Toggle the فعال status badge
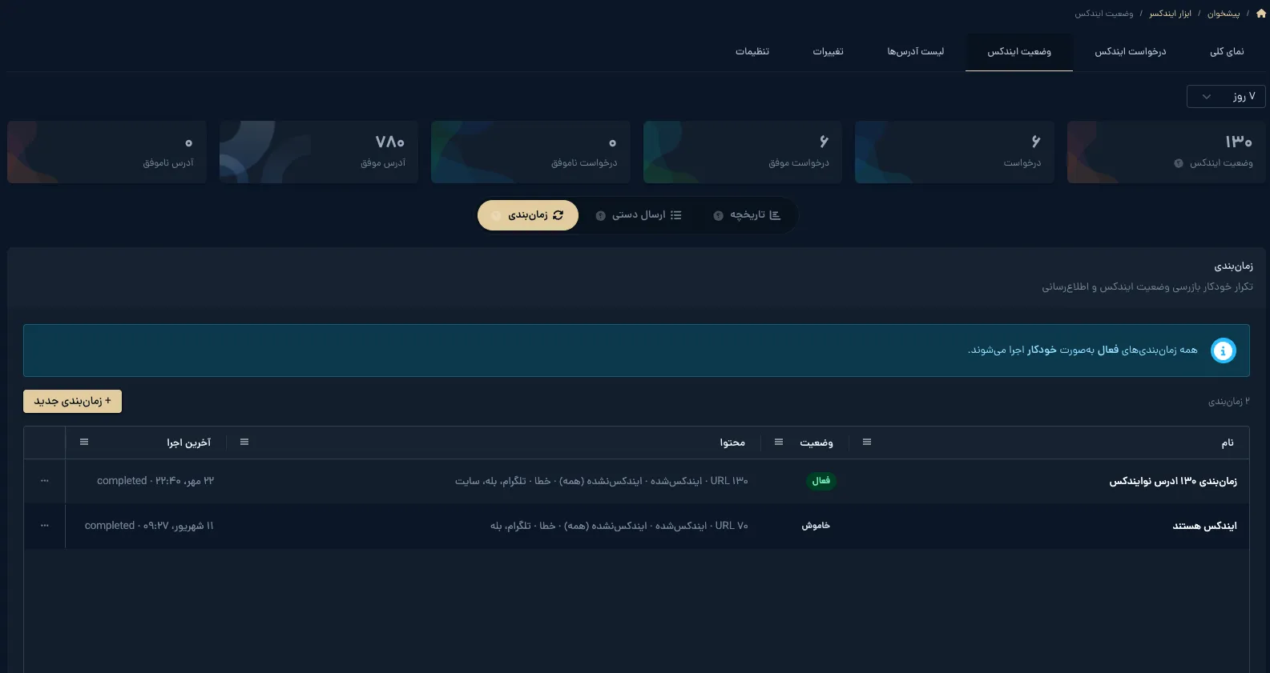Image resolution: width=1270 pixels, height=673 pixels. [x=820, y=481]
